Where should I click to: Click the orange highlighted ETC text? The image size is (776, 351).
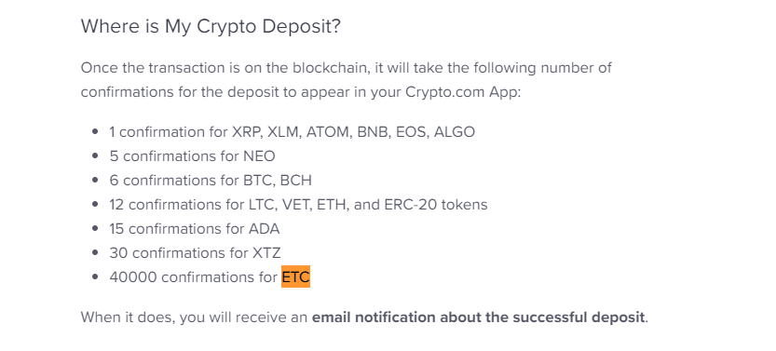click(x=295, y=277)
